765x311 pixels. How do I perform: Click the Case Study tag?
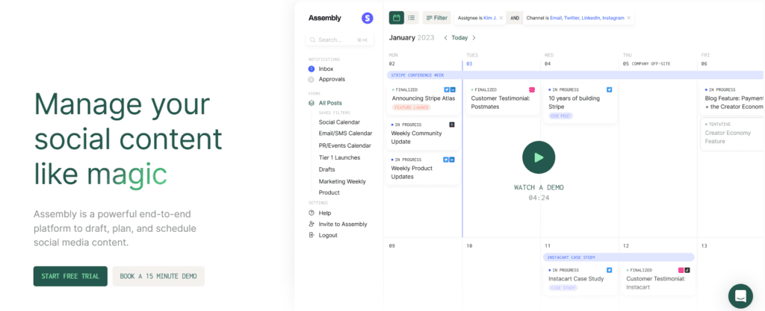coord(563,288)
